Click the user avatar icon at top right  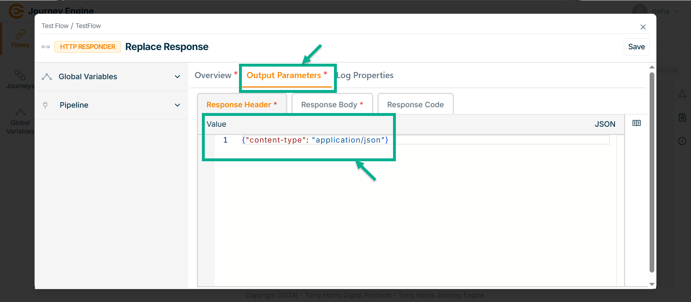coord(640,11)
